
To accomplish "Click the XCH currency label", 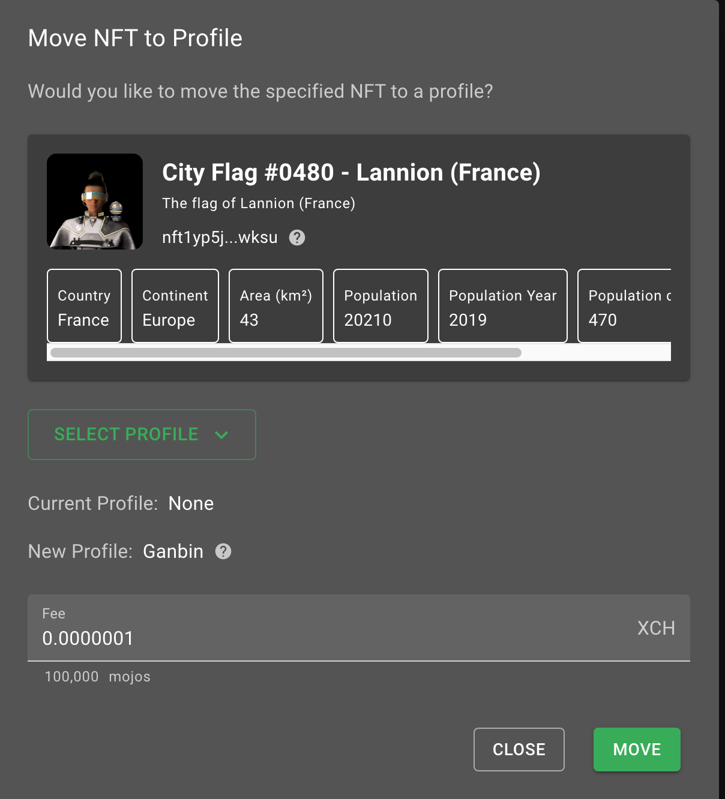I will (655, 628).
